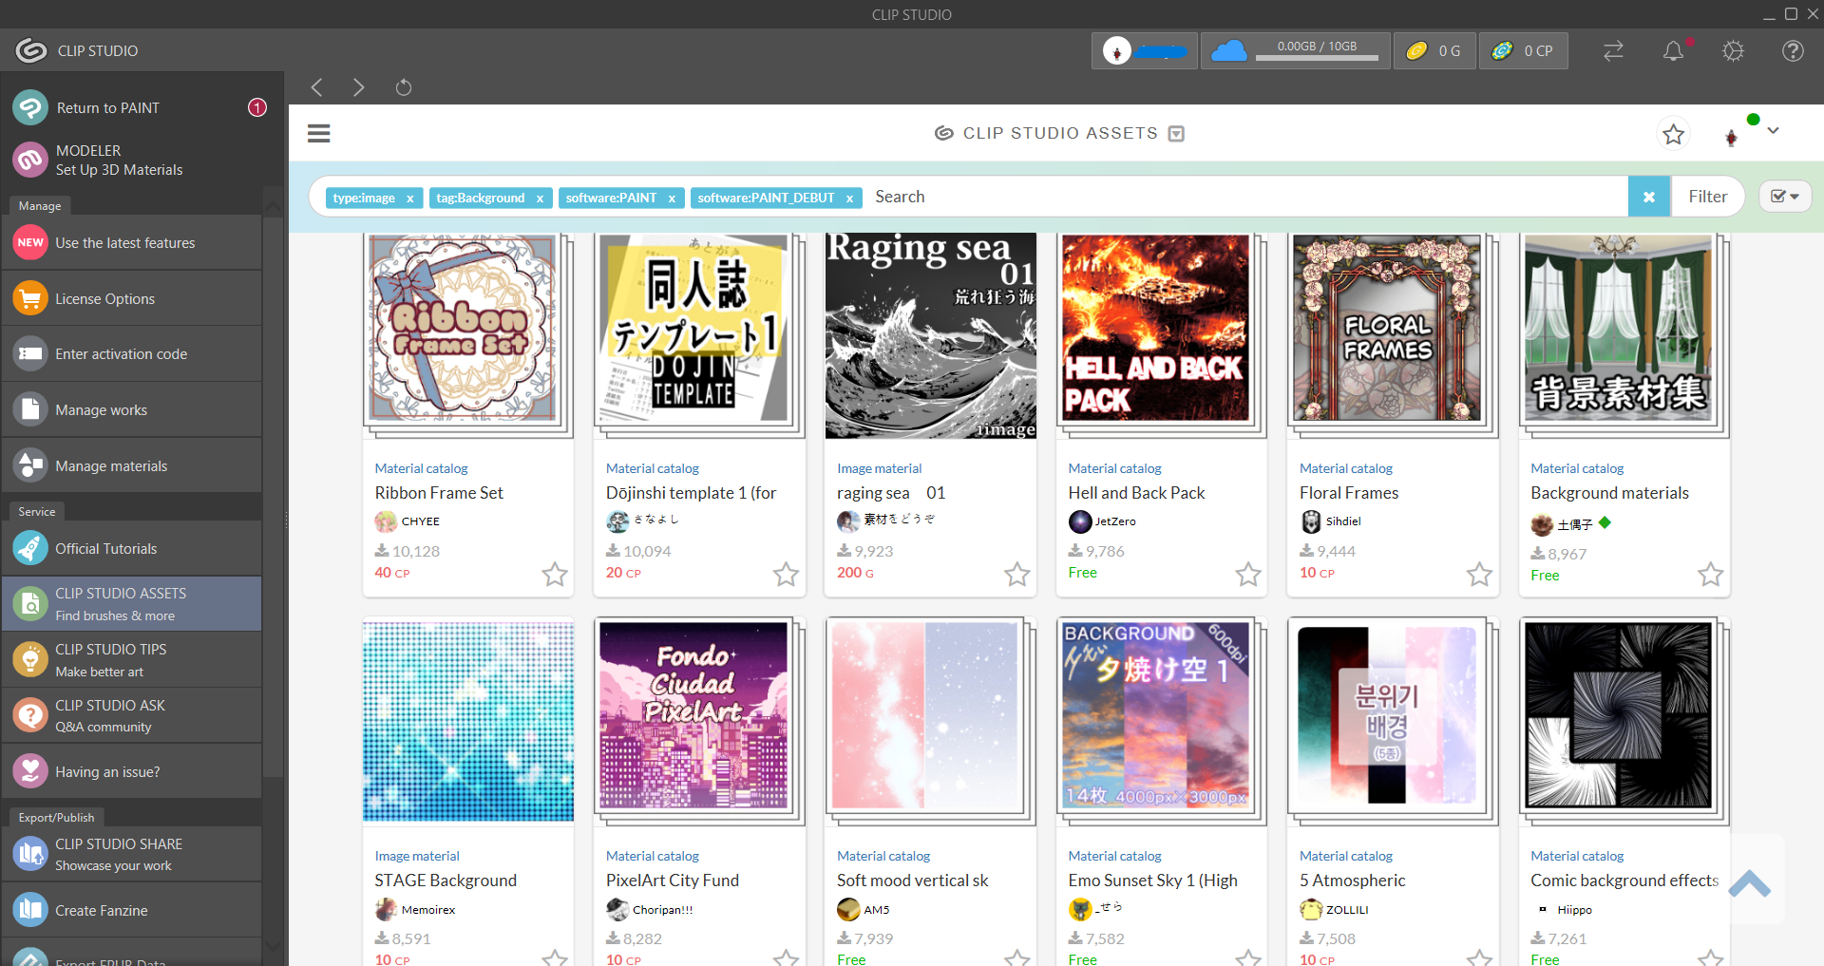Open CLIP STUDIO TIPS
1824x966 pixels.
pyautogui.click(x=131, y=659)
